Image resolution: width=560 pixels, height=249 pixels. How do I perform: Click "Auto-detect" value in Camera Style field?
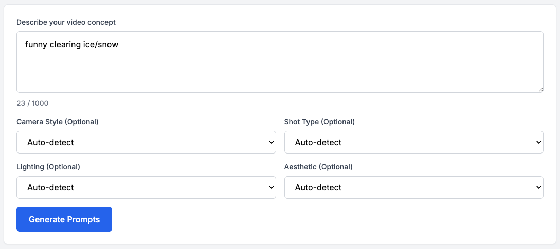coord(50,142)
